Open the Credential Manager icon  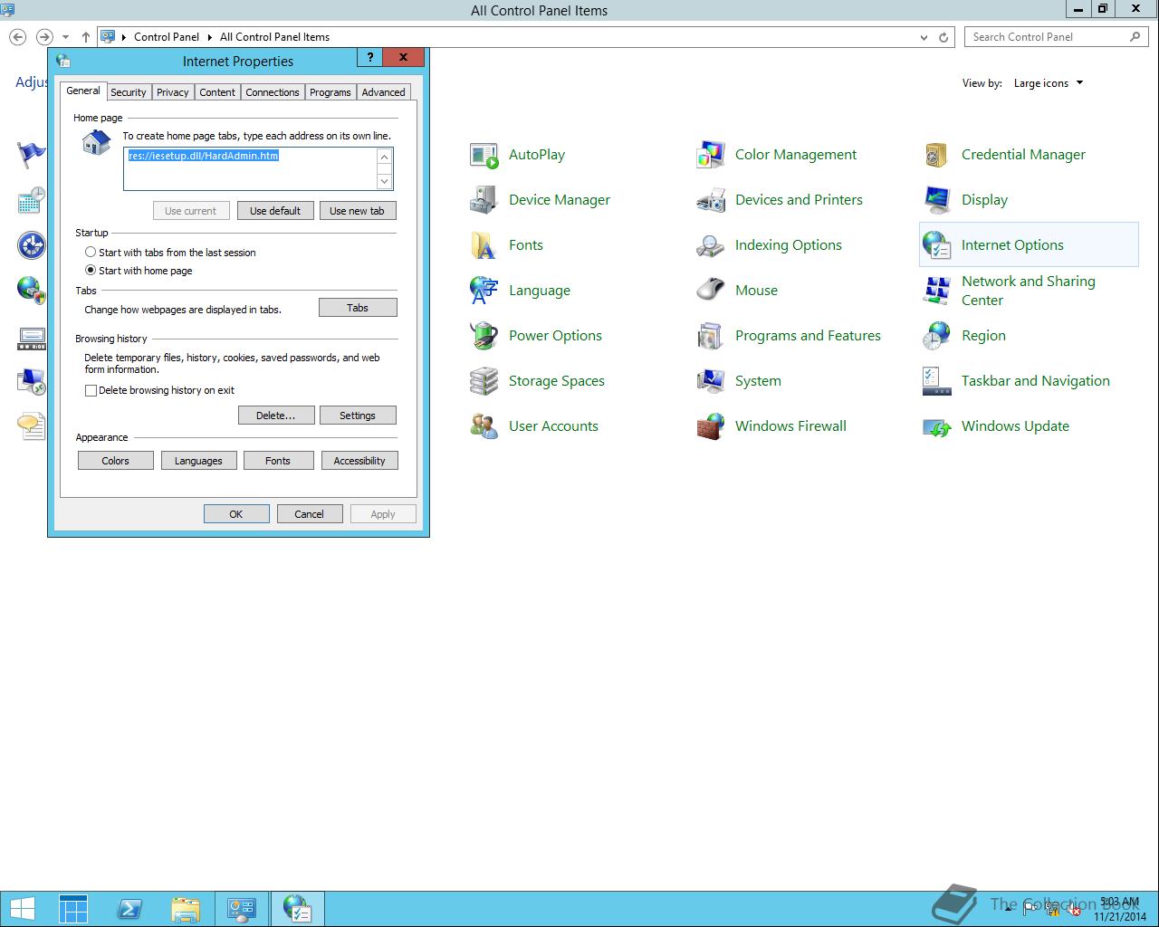937,155
